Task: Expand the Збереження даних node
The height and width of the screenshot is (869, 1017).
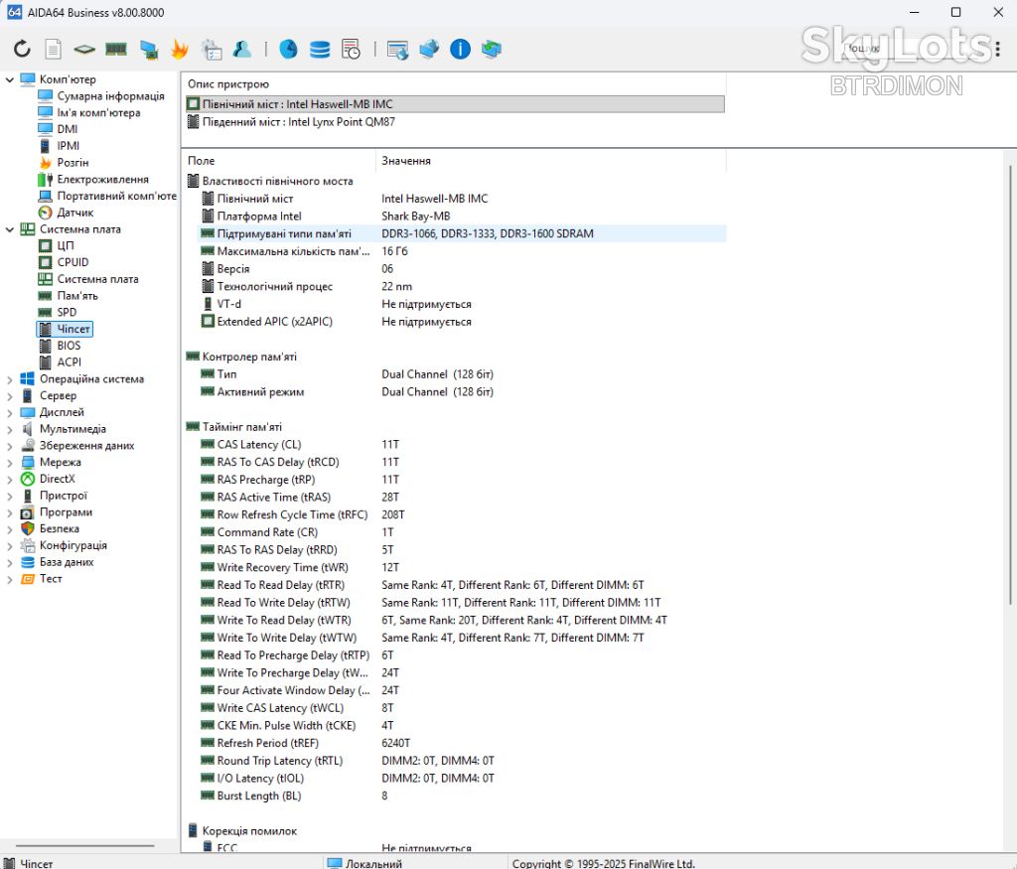Action: [x=10, y=446]
